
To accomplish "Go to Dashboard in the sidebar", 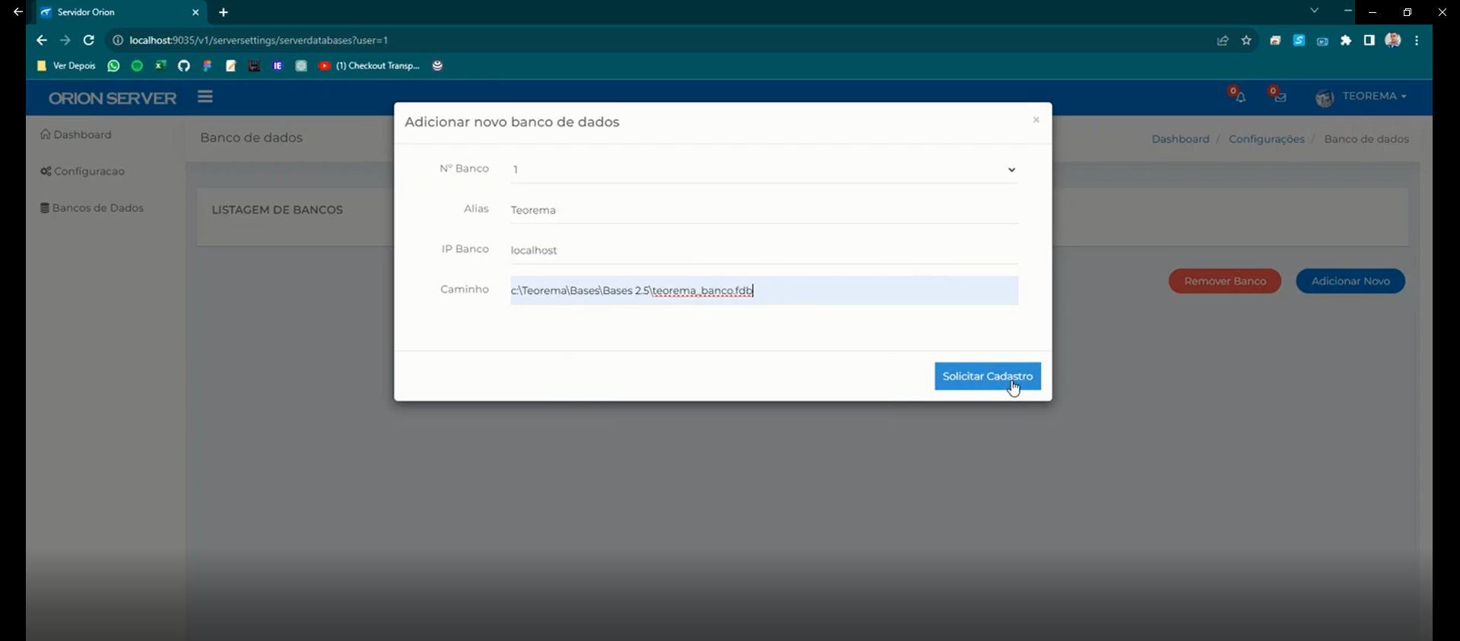I will pos(76,135).
